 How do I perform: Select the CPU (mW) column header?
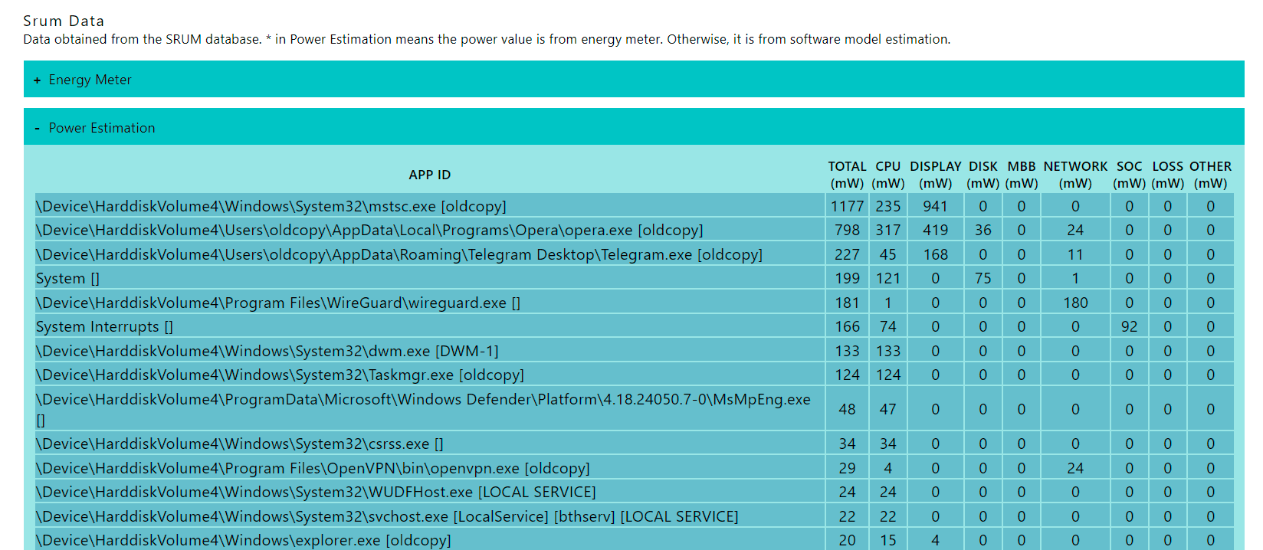pos(888,175)
